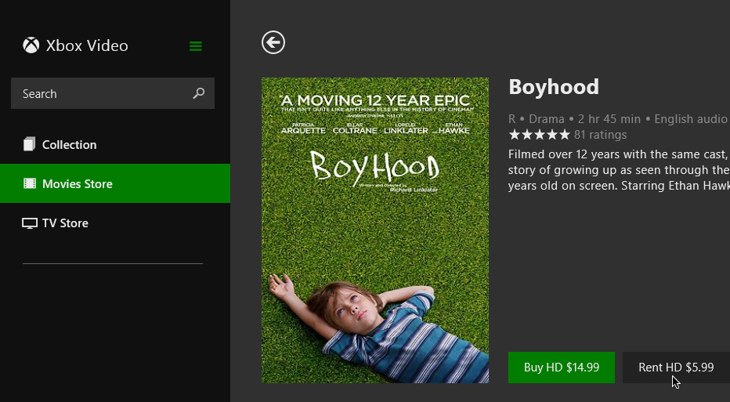
Task: Click the Xbox Video app title
Action: pos(87,45)
